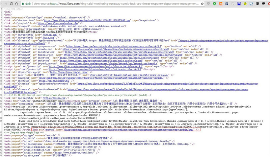Image resolution: width=270 pixels, height=157 pixels.
Task: Click the og:site_name meta line
Action: coord(38,156)
